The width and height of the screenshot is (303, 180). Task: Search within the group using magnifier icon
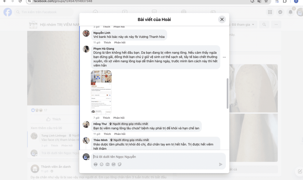(264, 25)
